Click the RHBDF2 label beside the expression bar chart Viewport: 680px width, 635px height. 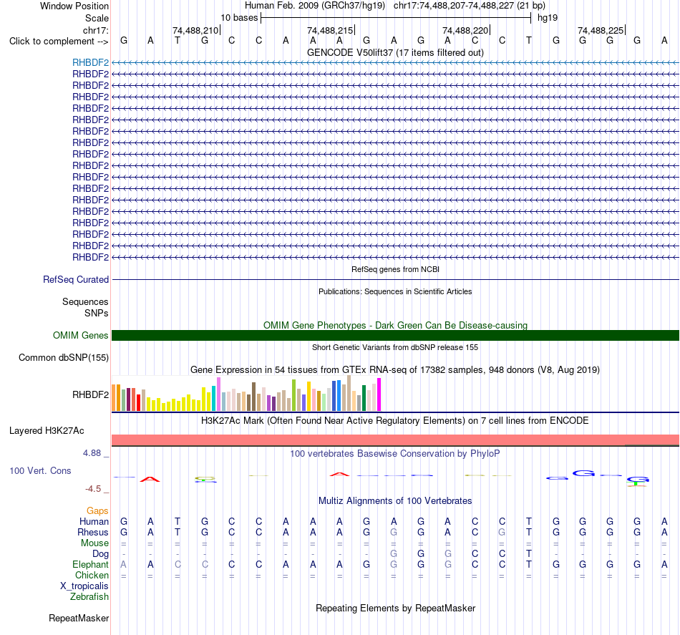click(90, 394)
